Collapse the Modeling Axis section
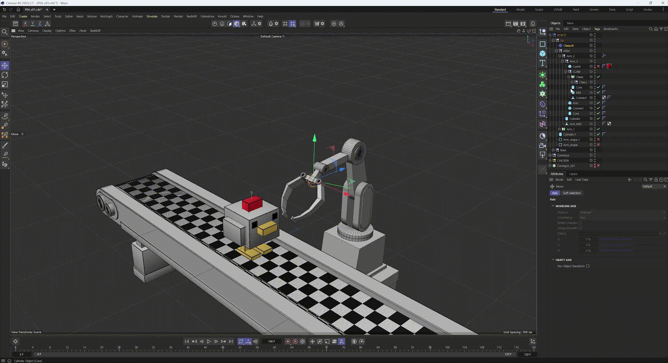Image resolution: width=668 pixels, height=363 pixels. pos(553,206)
